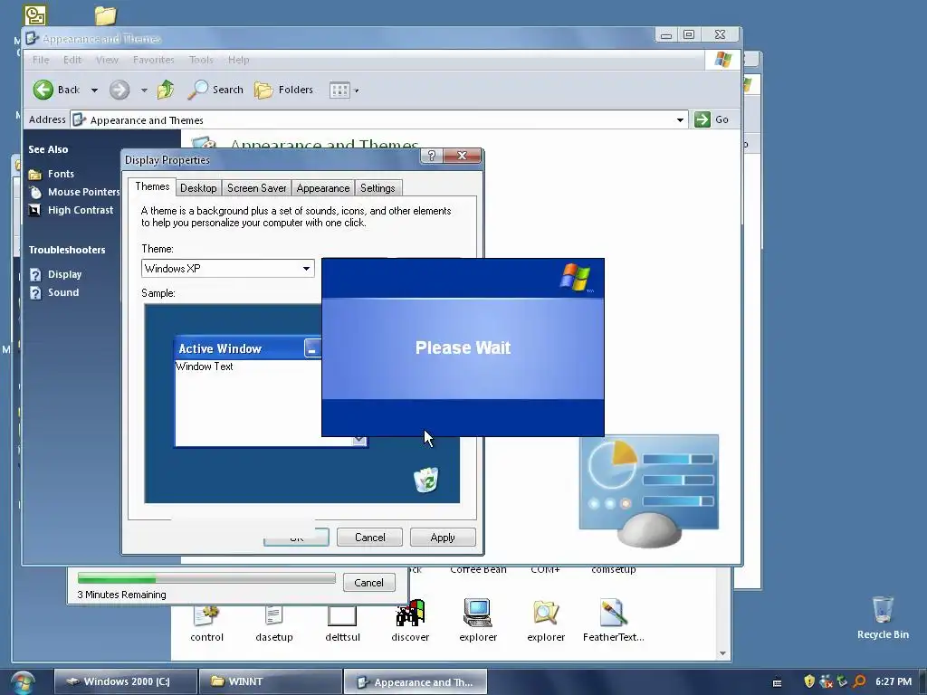Viewport: 927px width, 695px height.
Task: Click the Windows flag logo beside the menu bar
Action: pyautogui.click(x=722, y=60)
